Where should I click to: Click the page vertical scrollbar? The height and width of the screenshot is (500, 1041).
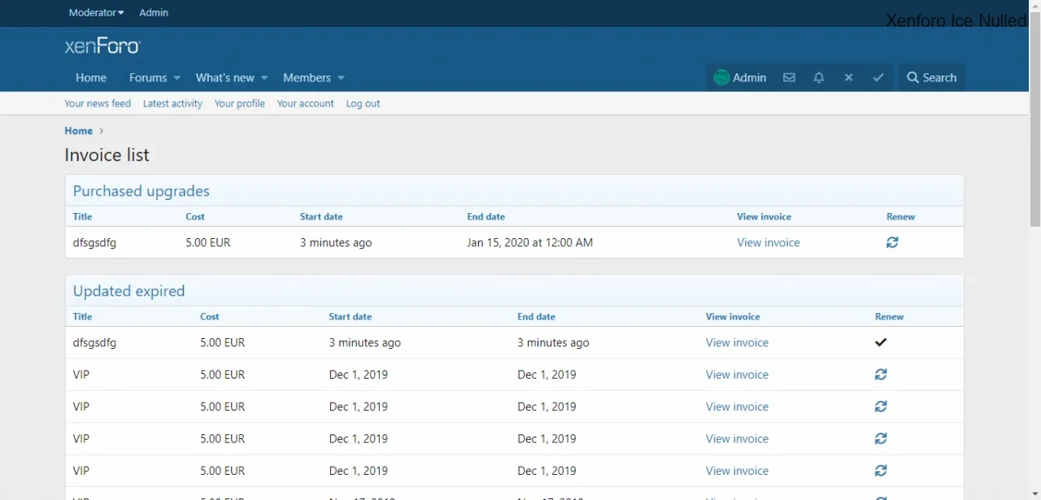(x=1034, y=114)
